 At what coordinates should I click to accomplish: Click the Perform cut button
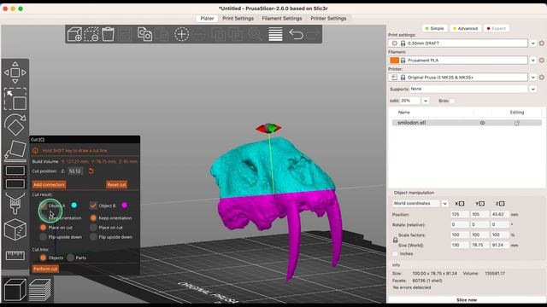[45, 269]
